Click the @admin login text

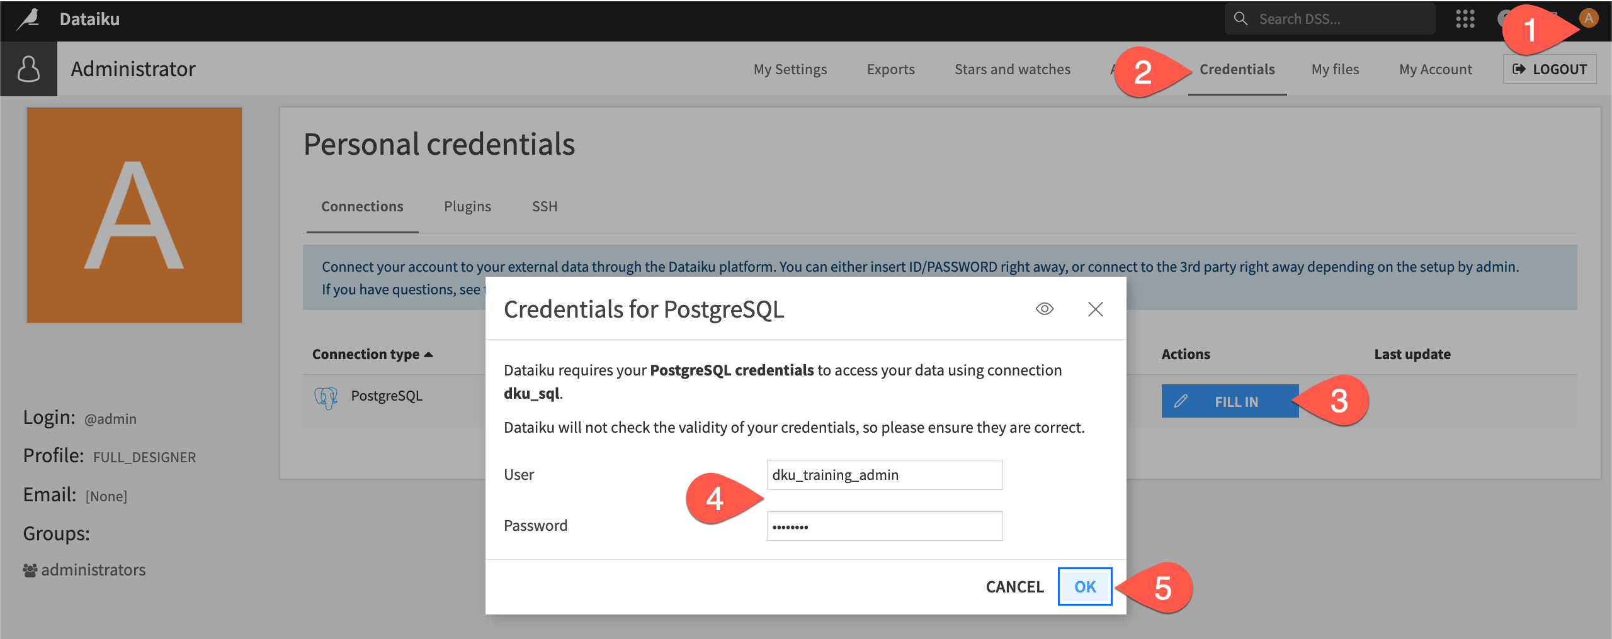110,419
